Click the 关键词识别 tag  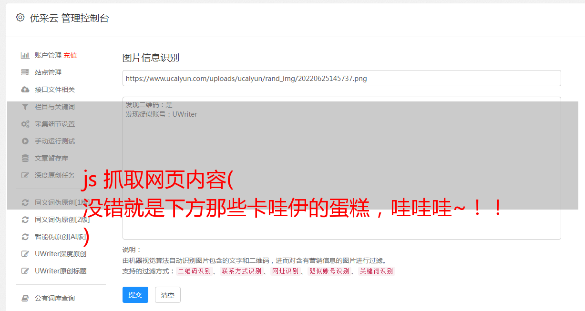[377, 271]
